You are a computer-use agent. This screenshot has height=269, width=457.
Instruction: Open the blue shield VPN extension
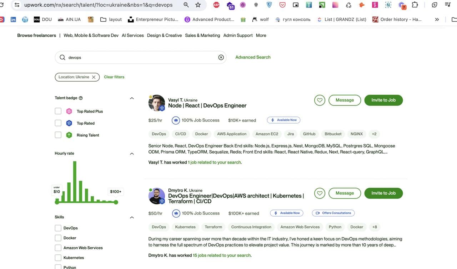(x=269, y=5)
